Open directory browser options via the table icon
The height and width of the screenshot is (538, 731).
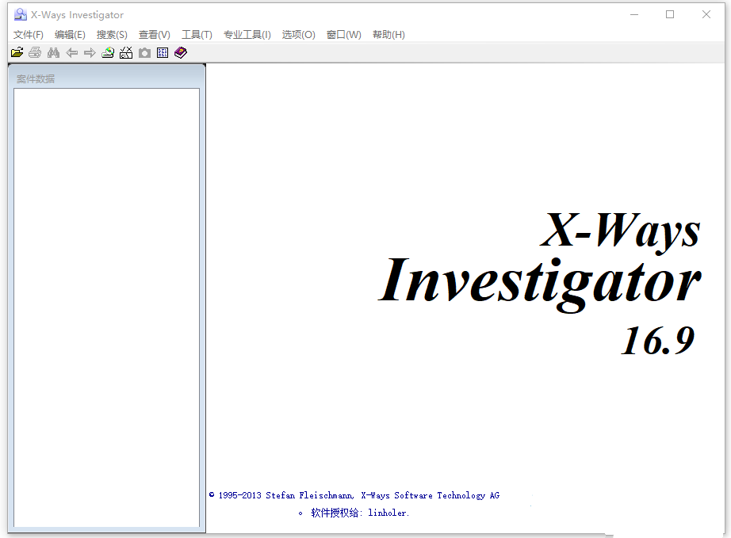coord(163,52)
